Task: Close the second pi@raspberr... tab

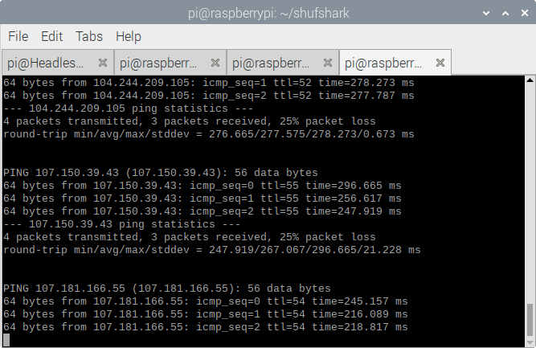Action: tap(215, 63)
